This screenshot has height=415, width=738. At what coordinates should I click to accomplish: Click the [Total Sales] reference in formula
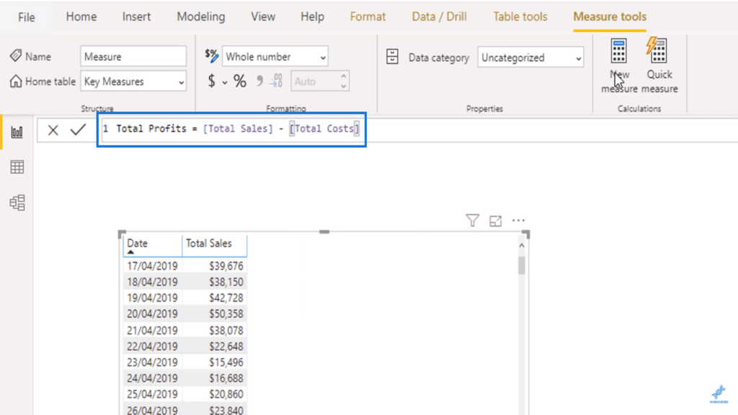click(238, 129)
